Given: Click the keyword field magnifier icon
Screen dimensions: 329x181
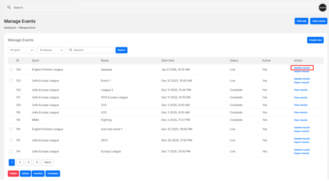Looking at the screenshot, I should [71, 50].
